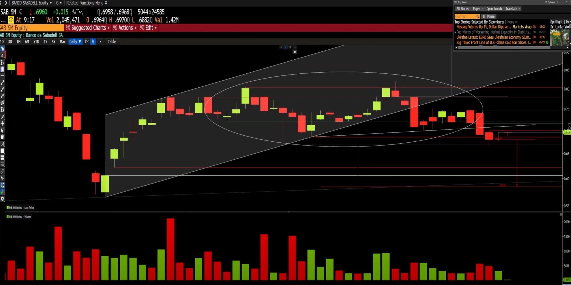Screen dimensions: 571x285
Task: Open the Actions dropdown
Action: [x=125, y=28]
